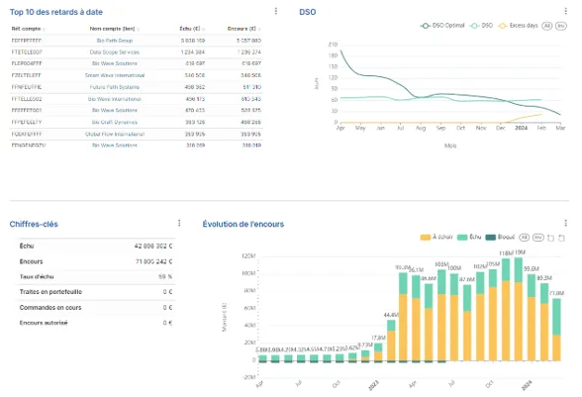
Task: Open the Future Path Systems account link
Action: click(x=115, y=87)
